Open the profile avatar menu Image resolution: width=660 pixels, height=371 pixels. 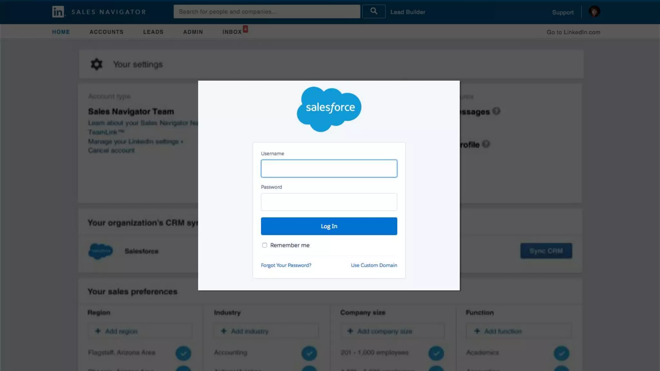tap(594, 12)
